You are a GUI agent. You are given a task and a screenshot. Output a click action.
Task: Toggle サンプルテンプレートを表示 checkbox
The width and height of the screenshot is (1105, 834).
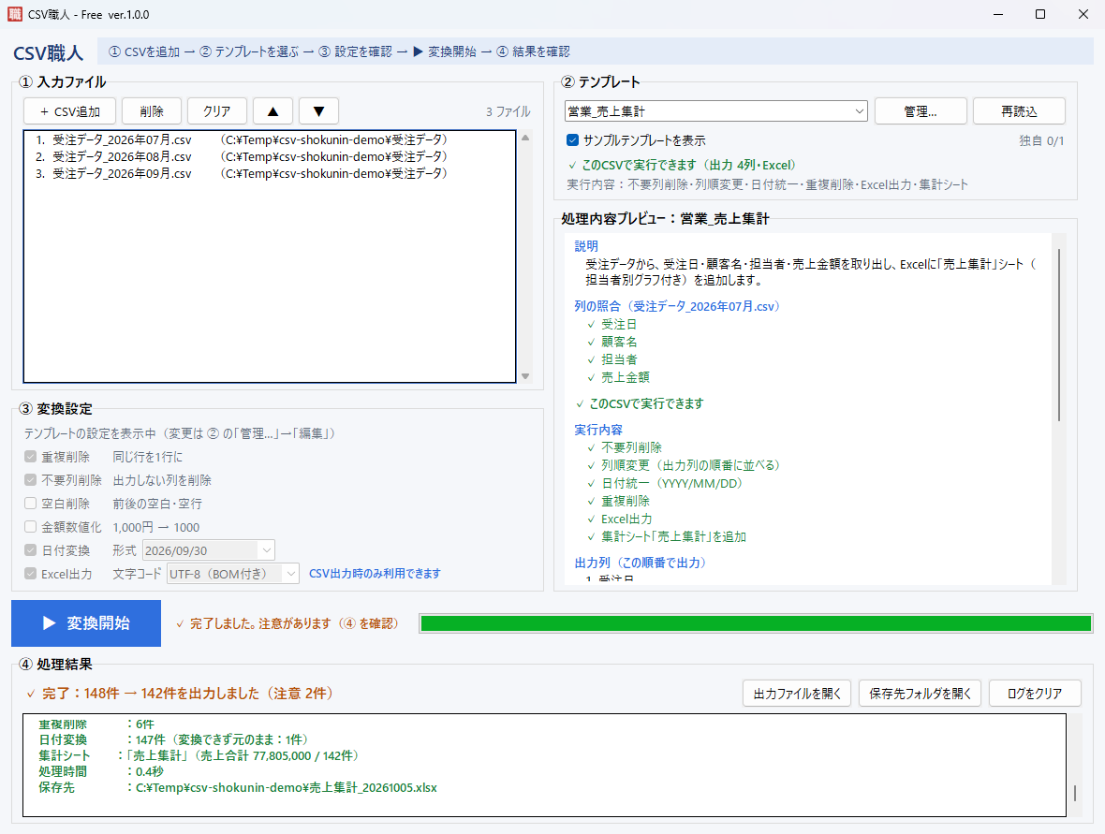click(573, 140)
